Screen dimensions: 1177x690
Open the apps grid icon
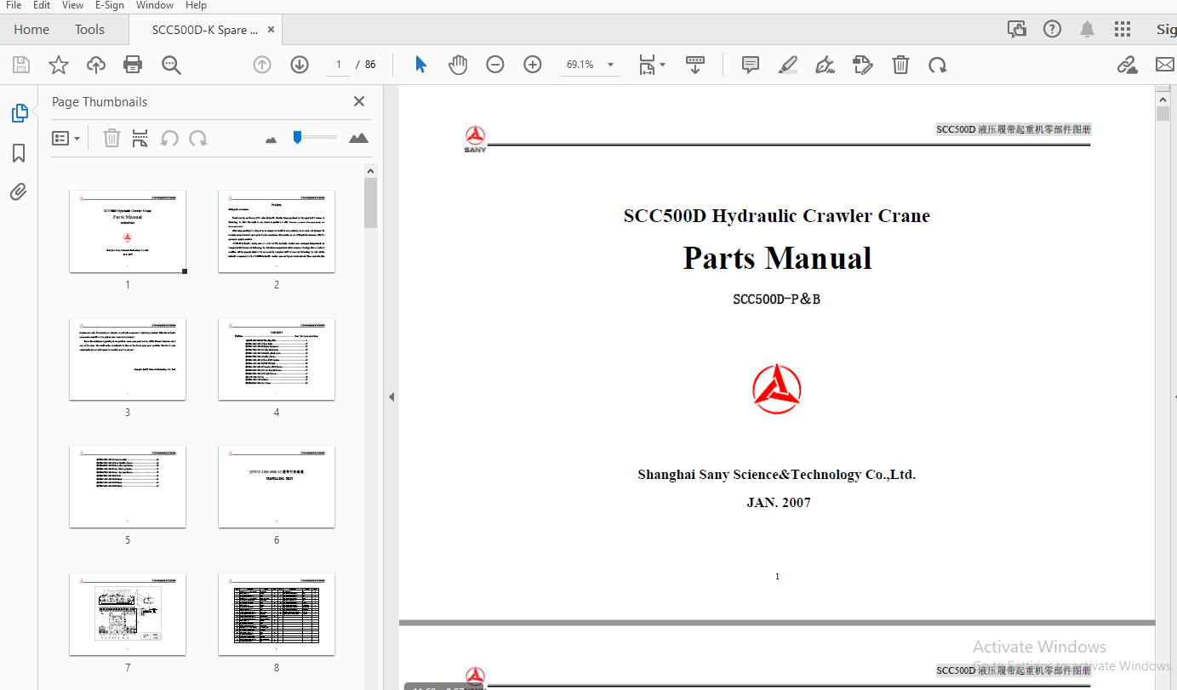[x=1123, y=29]
